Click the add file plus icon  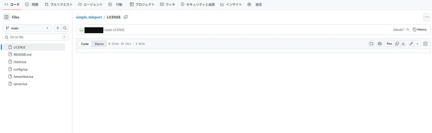tap(57, 28)
